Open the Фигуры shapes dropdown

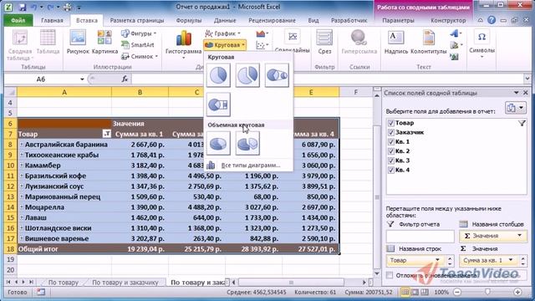(139, 33)
